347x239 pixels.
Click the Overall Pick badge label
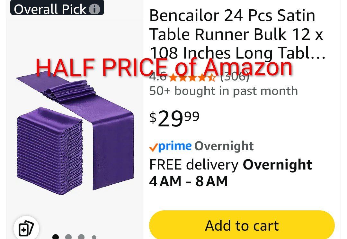pyautogui.click(x=50, y=9)
